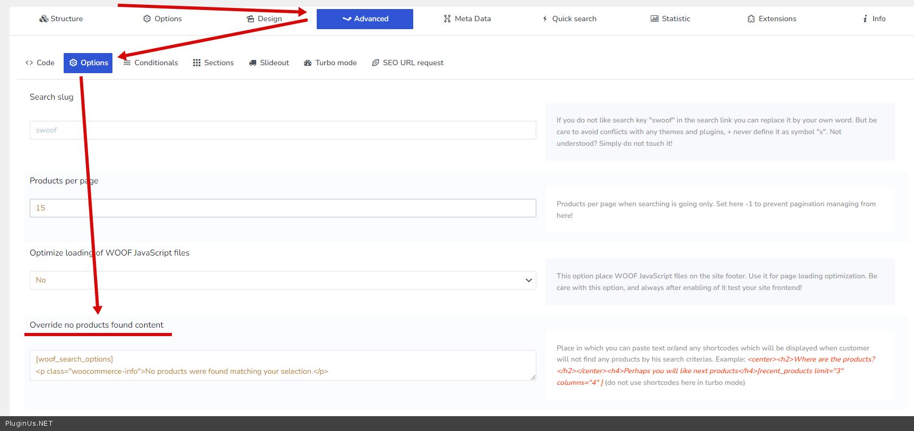Switch to the Slideout sub-tab
This screenshot has width=914, height=431.
click(x=269, y=63)
